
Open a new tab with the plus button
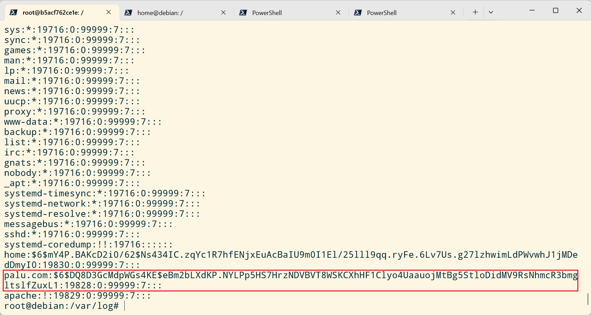(x=475, y=12)
